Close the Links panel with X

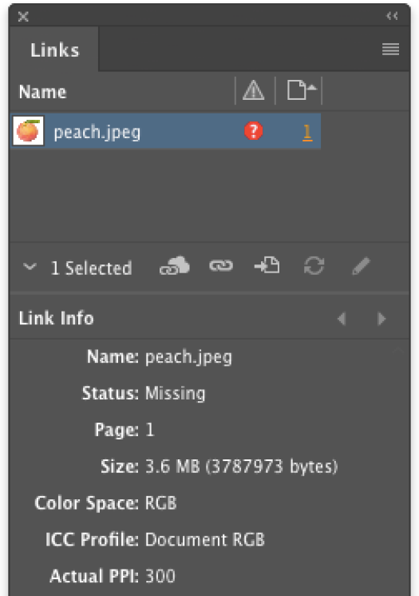(x=23, y=16)
